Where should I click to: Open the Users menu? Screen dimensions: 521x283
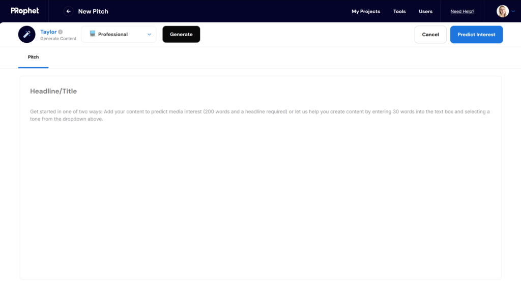click(x=425, y=11)
